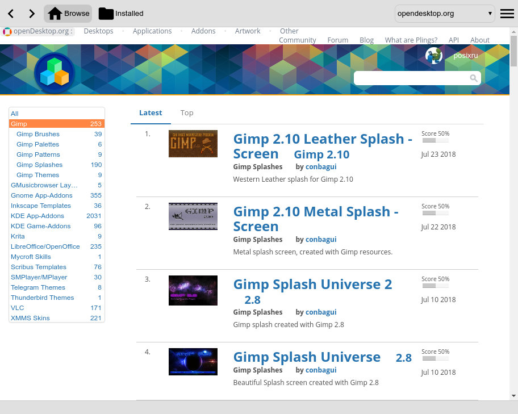Click the search magnifier icon
Viewport: 518px width, 414px height.
click(473, 78)
